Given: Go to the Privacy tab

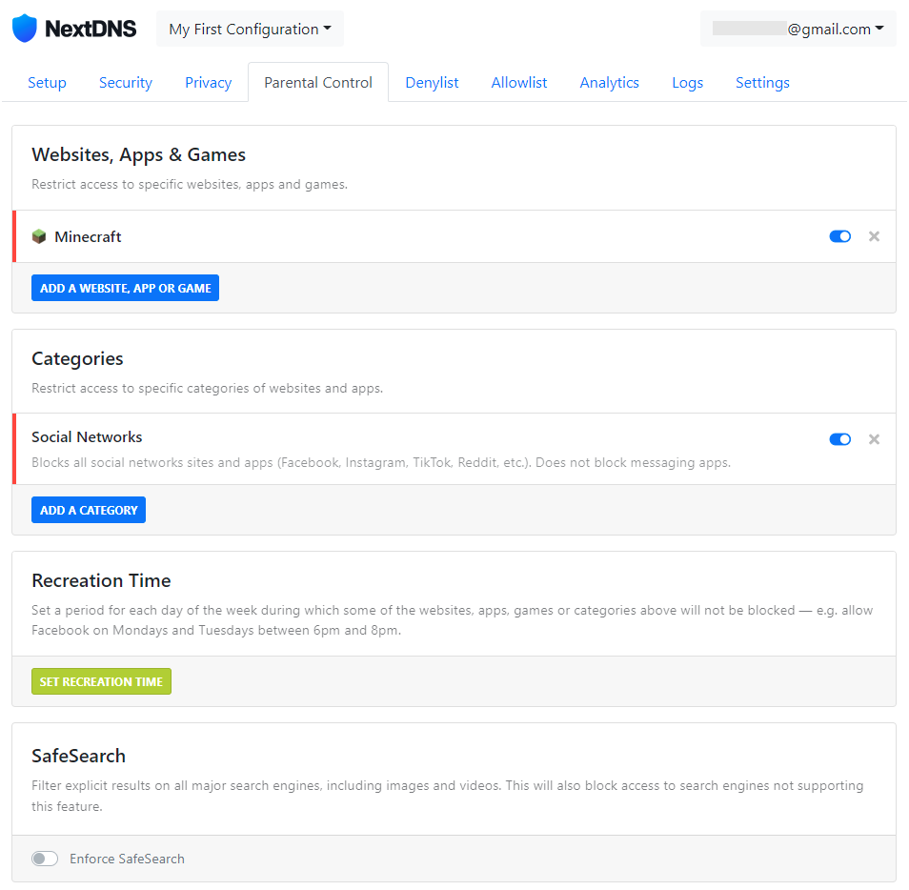Looking at the screenshot, I should (x=208, y=83).
